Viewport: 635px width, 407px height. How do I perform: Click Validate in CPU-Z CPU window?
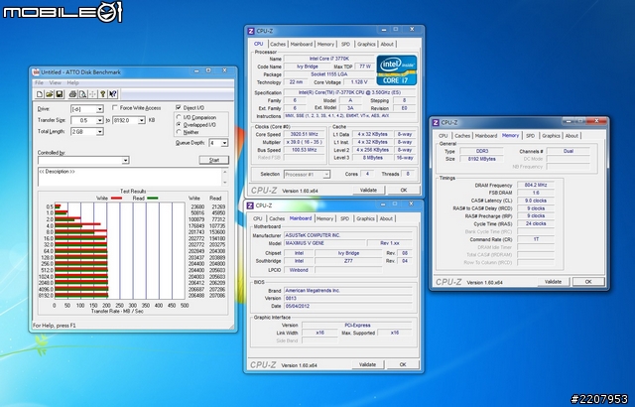368,190
